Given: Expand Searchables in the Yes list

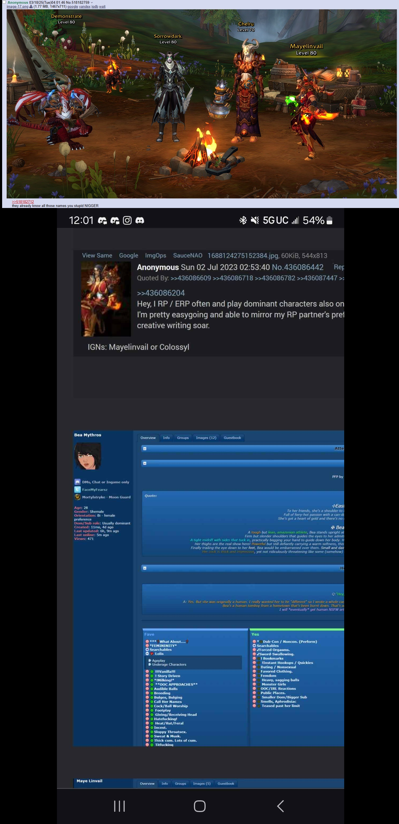Looking at the screenshot, I should click(254, 646).
